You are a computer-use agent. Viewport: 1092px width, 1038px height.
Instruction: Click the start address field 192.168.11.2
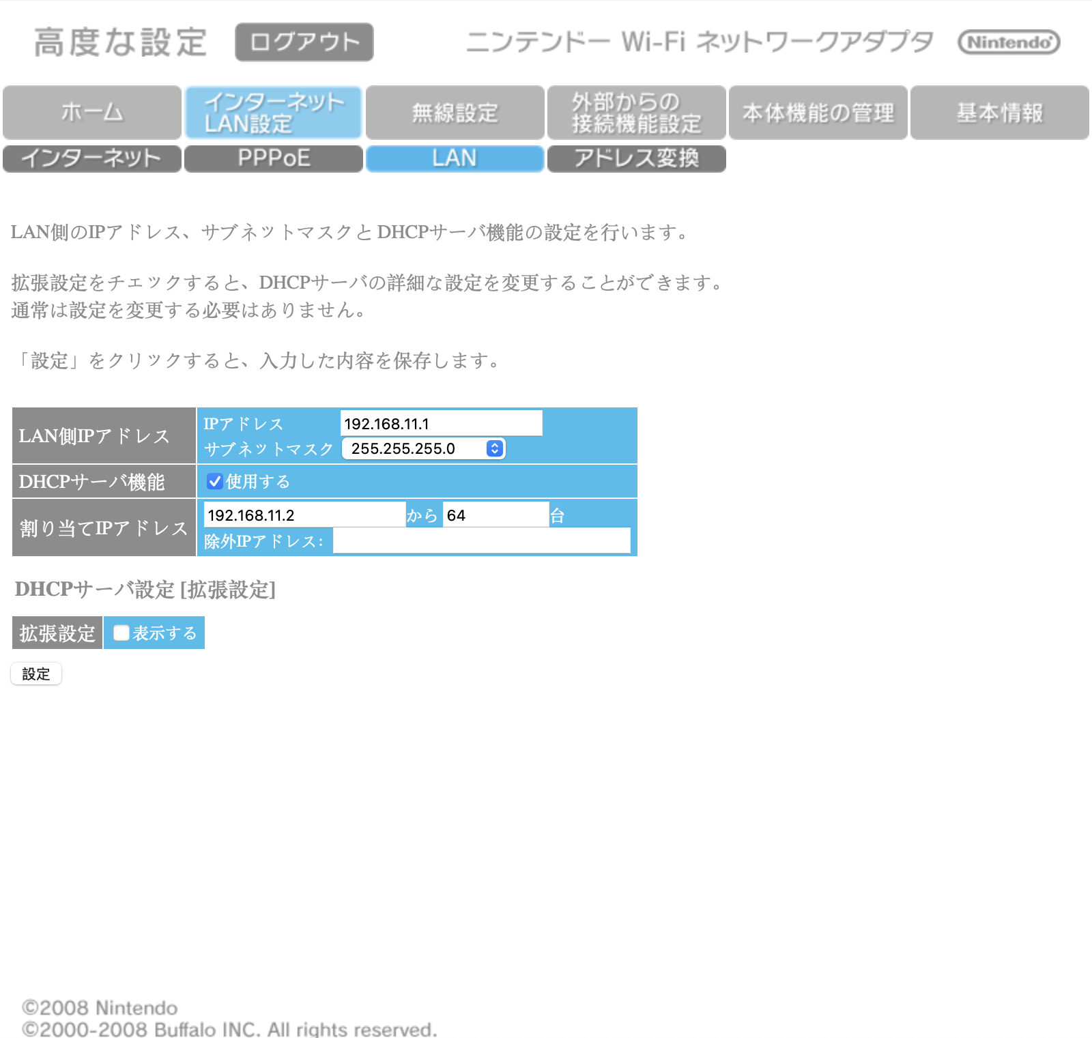(305, 515)
